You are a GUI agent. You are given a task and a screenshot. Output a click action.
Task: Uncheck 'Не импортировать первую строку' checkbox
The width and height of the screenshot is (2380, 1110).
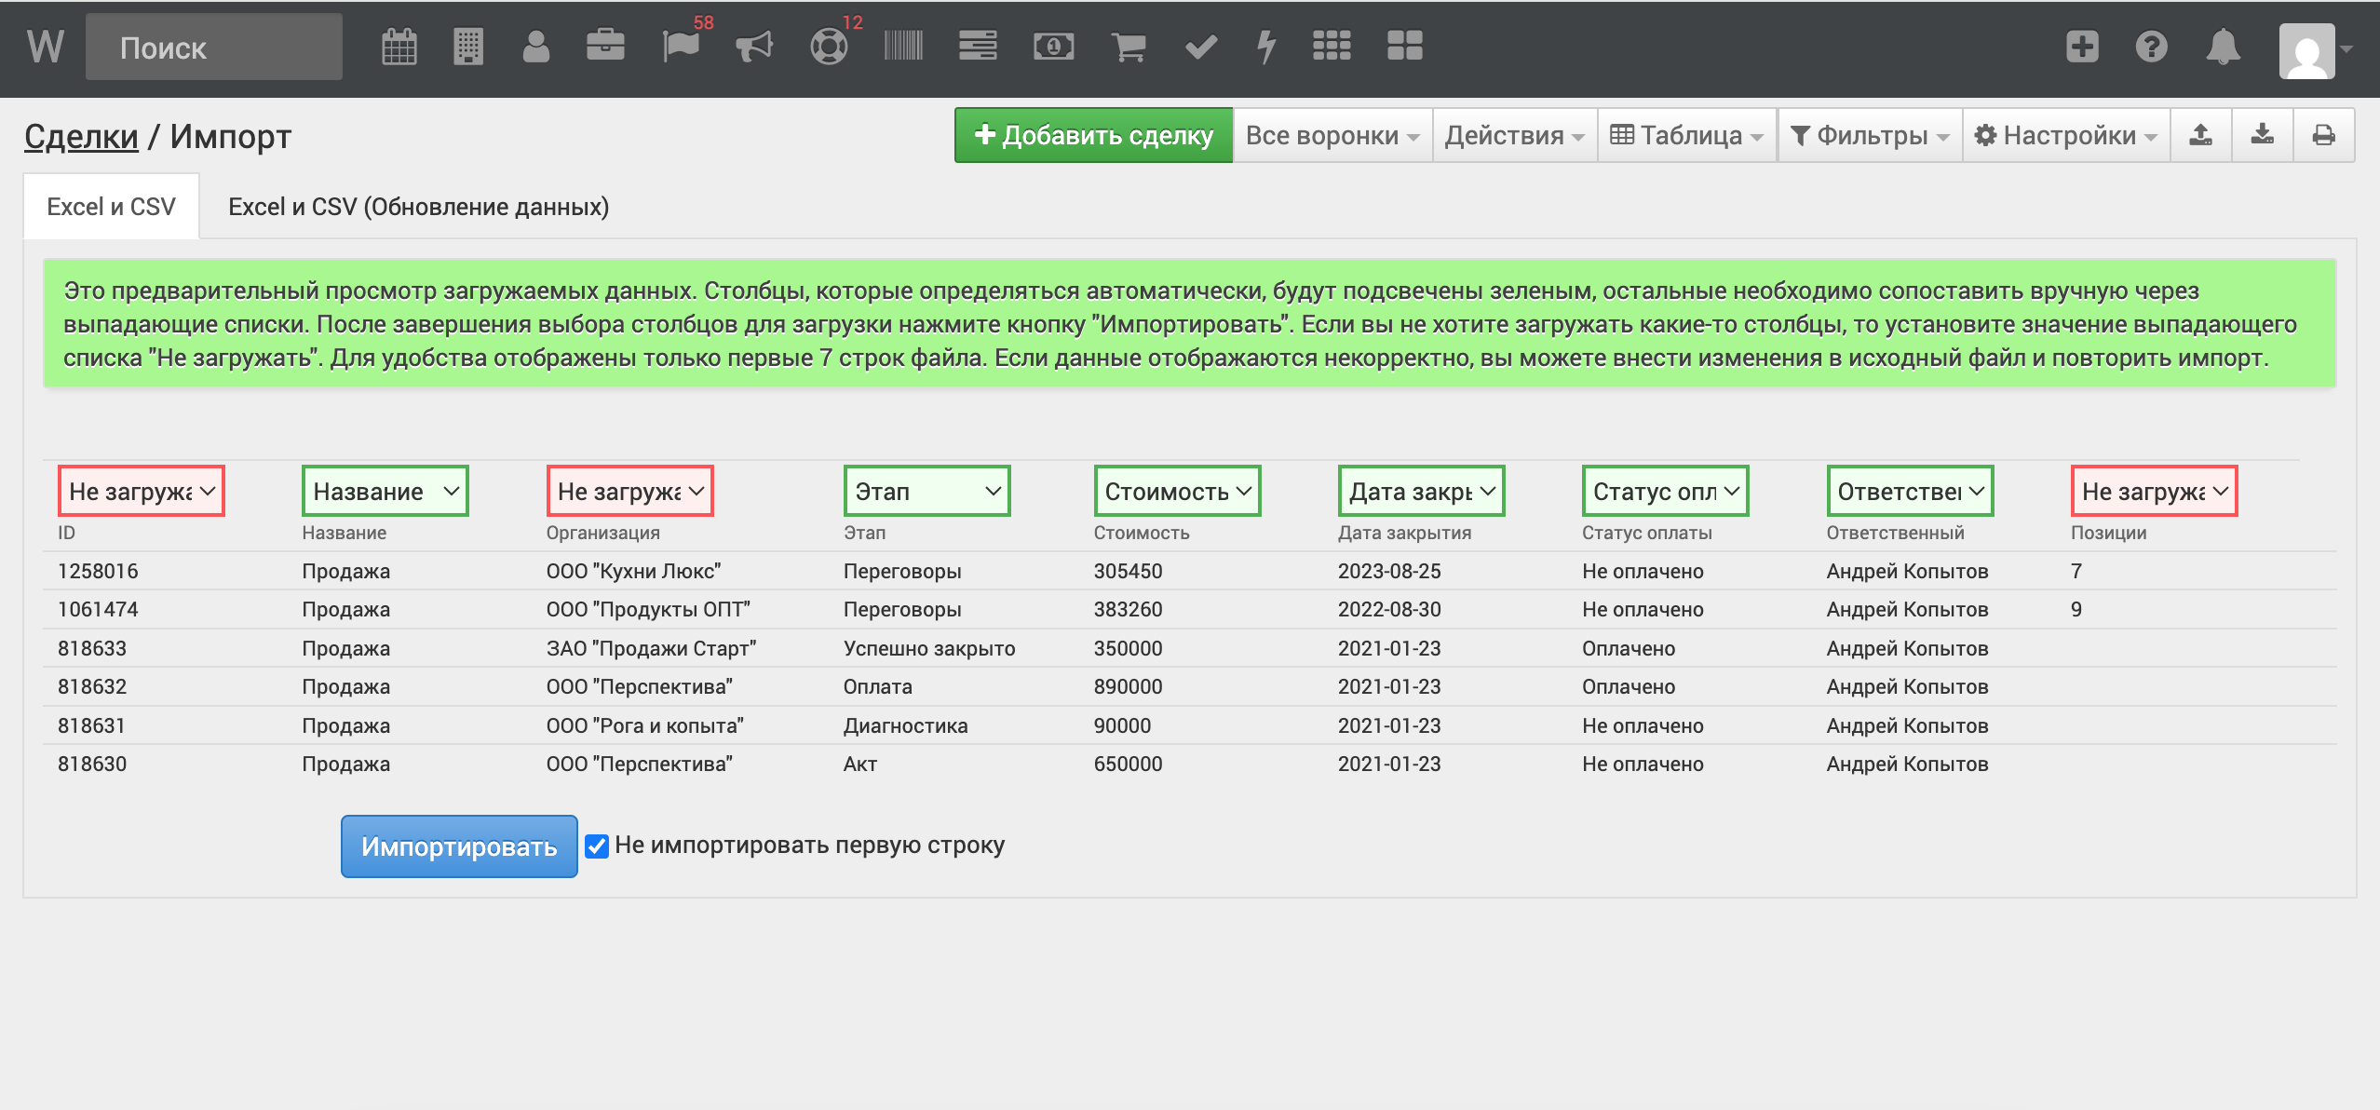(x=597, y=846)
